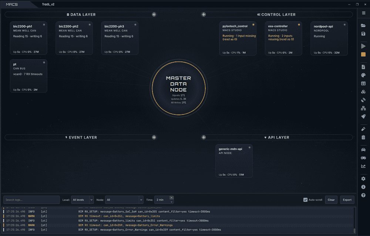Open the table grid icon
370x236 pixels.
tap(363, 84)
